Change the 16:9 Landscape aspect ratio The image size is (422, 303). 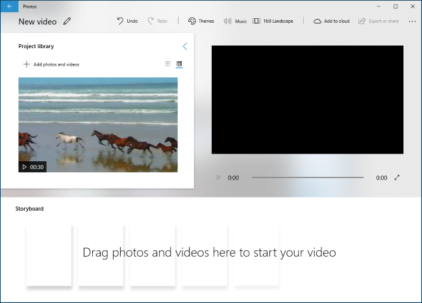[x=273, y=21]
